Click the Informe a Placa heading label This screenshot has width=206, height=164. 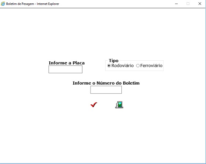click(67, 63)
